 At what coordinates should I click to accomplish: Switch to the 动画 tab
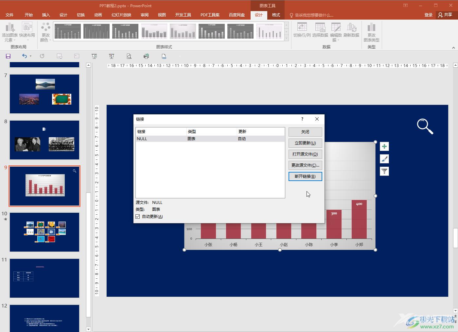click(98, 15)
